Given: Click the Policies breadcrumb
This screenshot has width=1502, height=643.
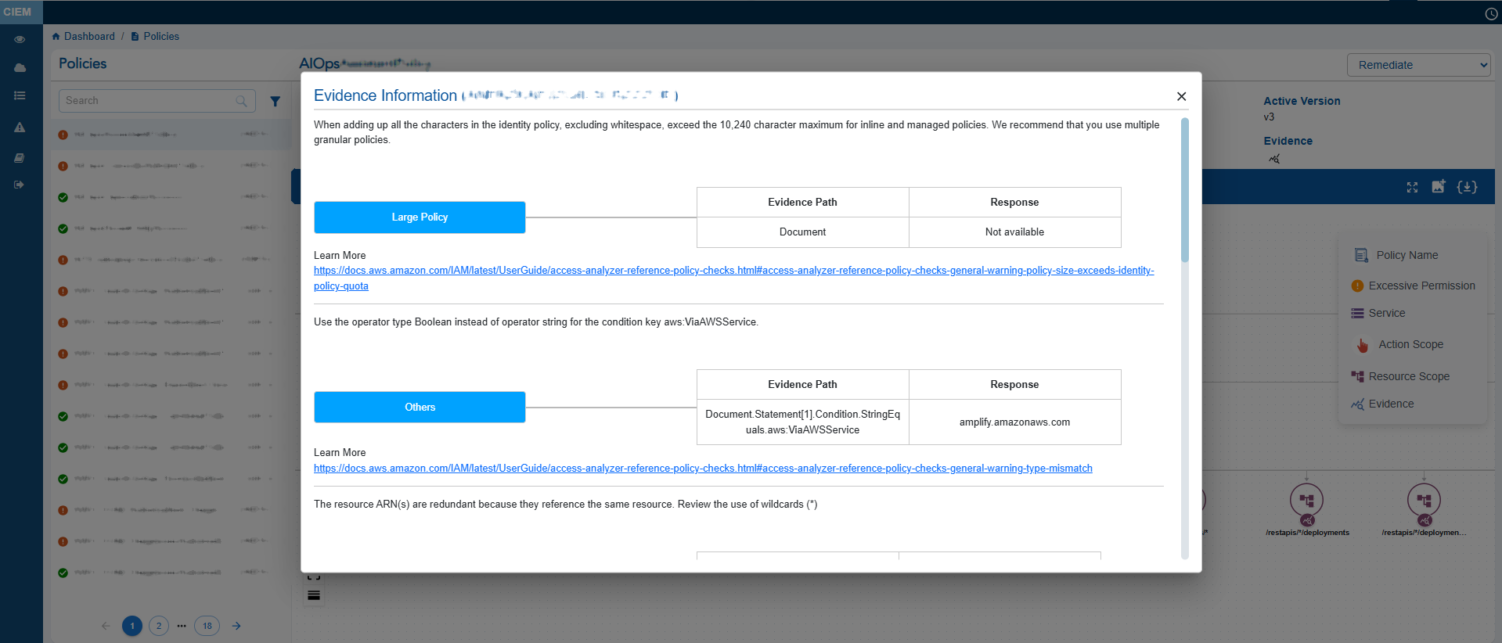Looking at the screenshot, I should 160,37.
